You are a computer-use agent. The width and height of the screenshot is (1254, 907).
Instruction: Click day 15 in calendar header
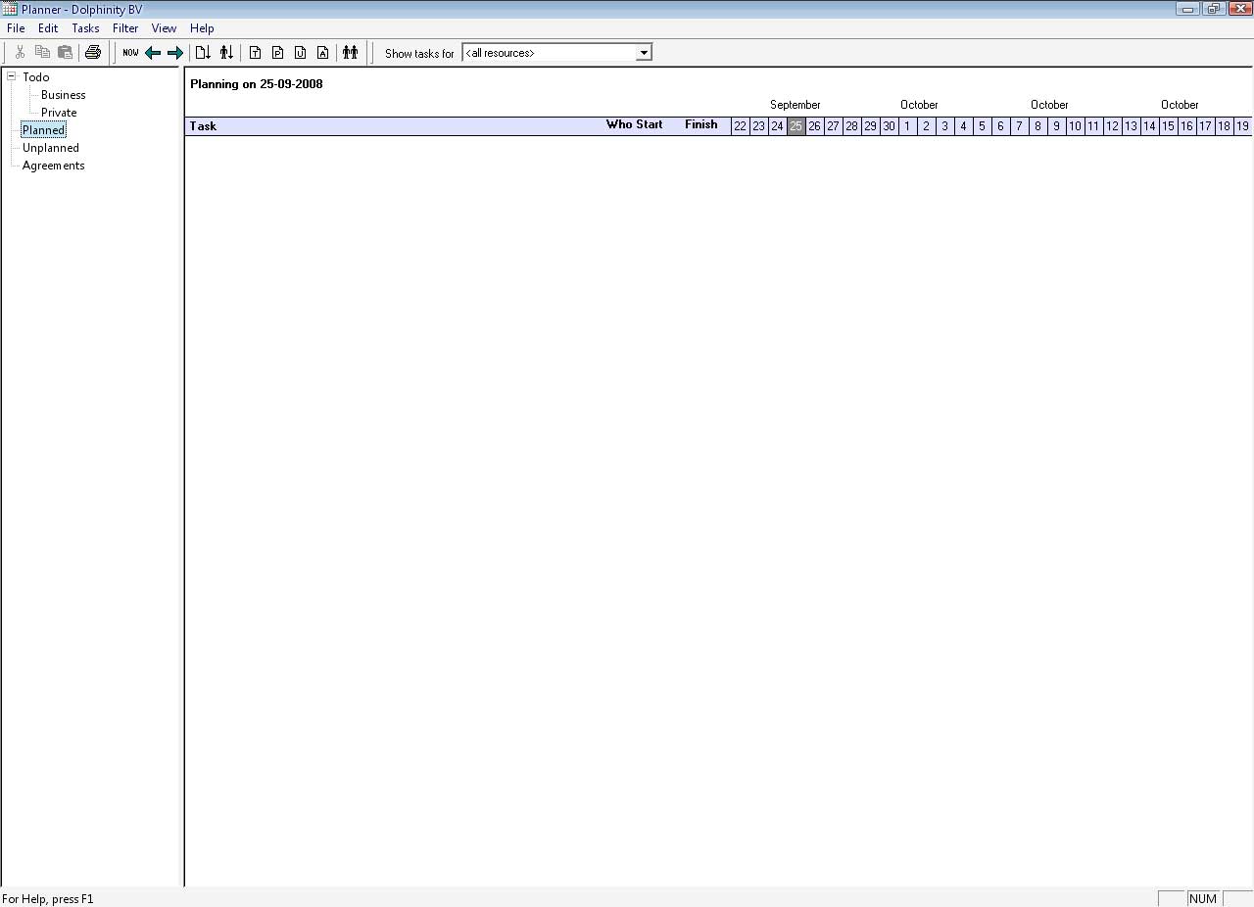coord(1168,126)
